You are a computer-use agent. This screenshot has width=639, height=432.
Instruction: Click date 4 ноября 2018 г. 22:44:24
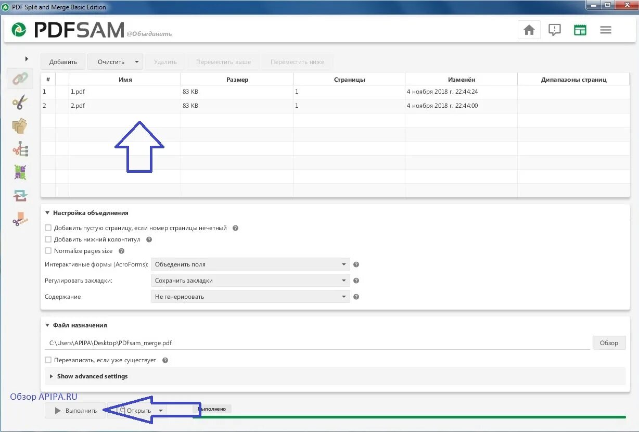442,92
